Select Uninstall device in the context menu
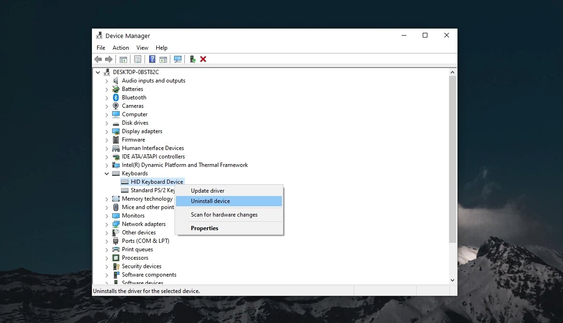 pos(210,201)
